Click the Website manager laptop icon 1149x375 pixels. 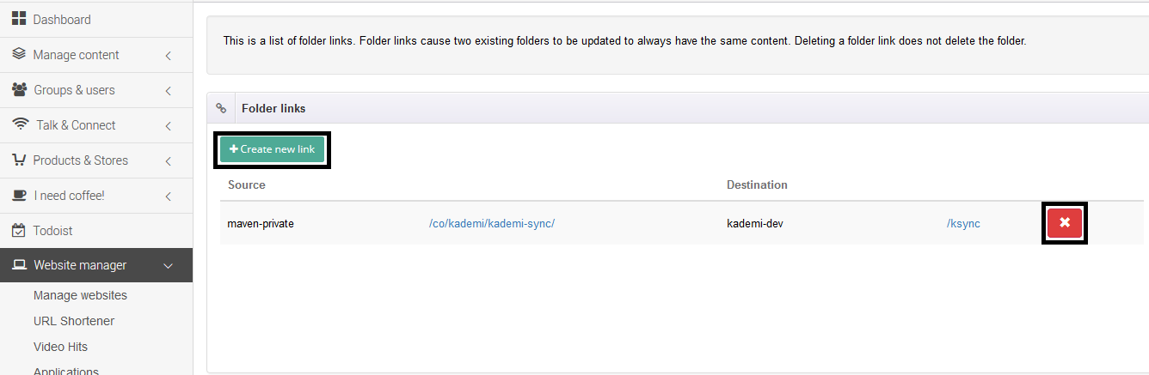(20, 265)
